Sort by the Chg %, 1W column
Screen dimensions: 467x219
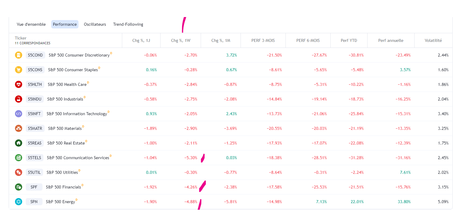point(181,40)
